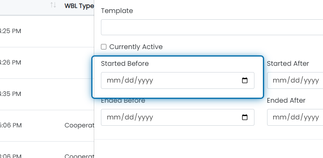The width and height of the screenshot is (323, 158).
Task: Open the Started Before calendar picker icon
Action: click(244, 80)
